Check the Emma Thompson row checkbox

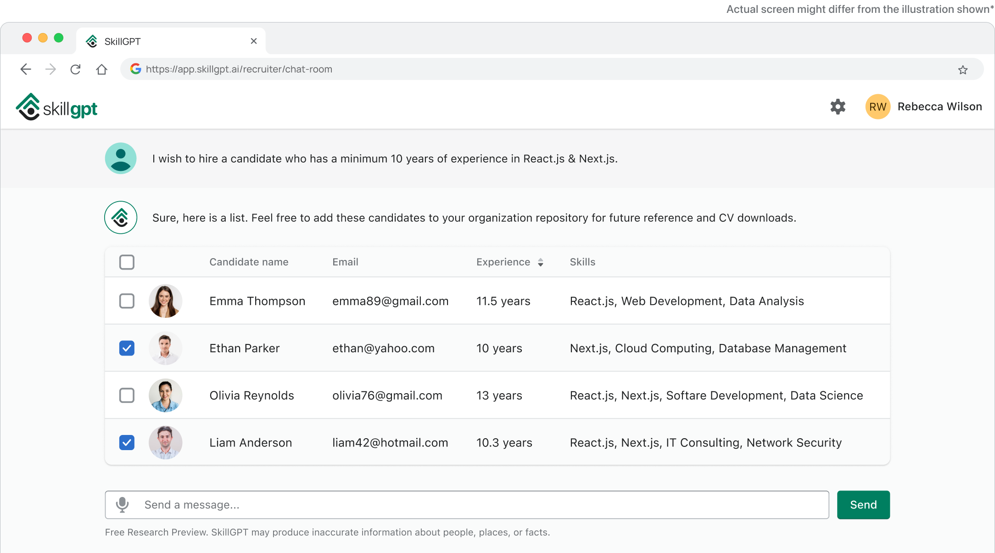point(127,301)
